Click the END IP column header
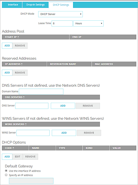138x185 pixels. pyautogui.click(x=103, y=37)
